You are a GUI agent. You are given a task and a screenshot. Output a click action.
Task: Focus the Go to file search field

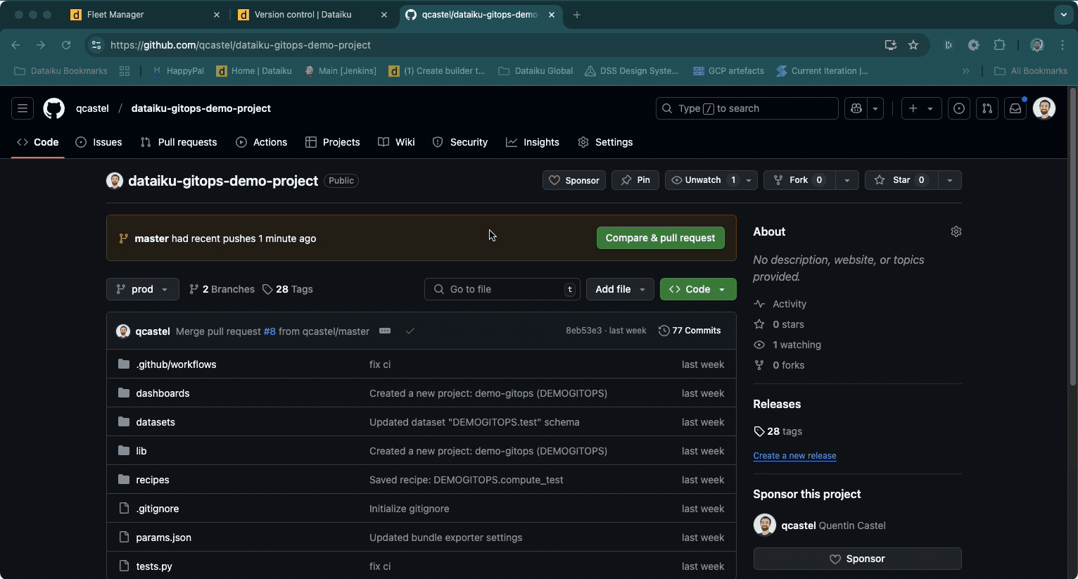coord(502,289)
